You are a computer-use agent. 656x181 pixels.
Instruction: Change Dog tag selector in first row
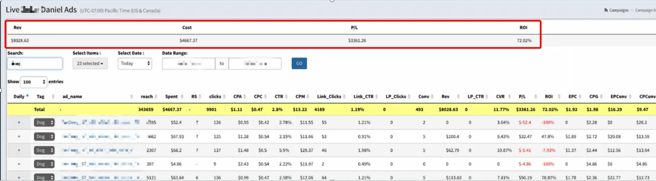coord(44,123)
